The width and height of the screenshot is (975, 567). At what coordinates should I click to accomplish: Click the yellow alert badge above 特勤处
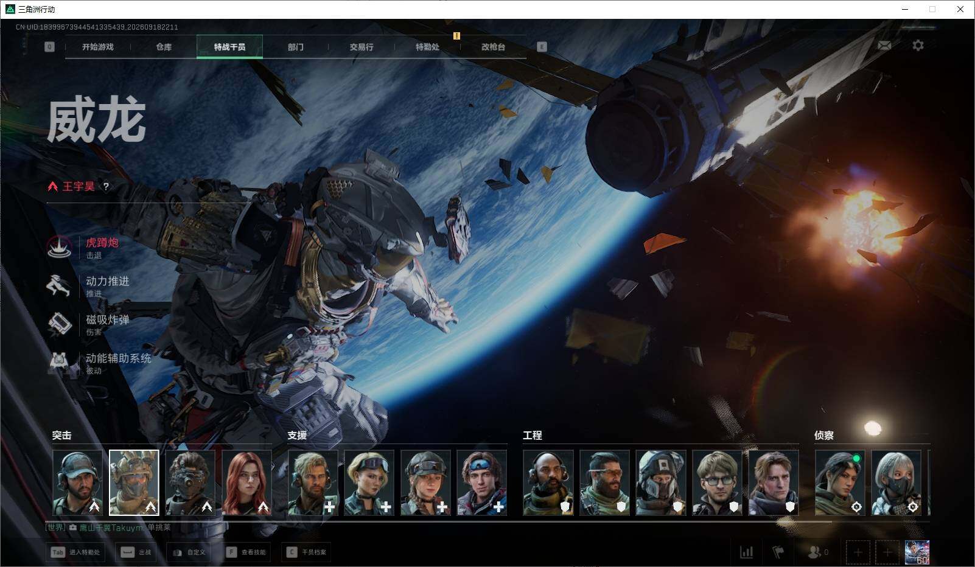tap(456, 36)
